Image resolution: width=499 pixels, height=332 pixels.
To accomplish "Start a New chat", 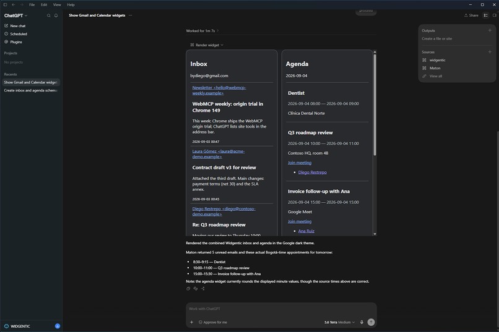I will 15,26.
